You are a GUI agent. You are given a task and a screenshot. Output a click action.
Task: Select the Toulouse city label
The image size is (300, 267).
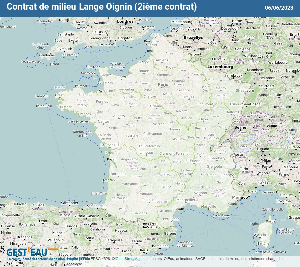click(149, 200)
